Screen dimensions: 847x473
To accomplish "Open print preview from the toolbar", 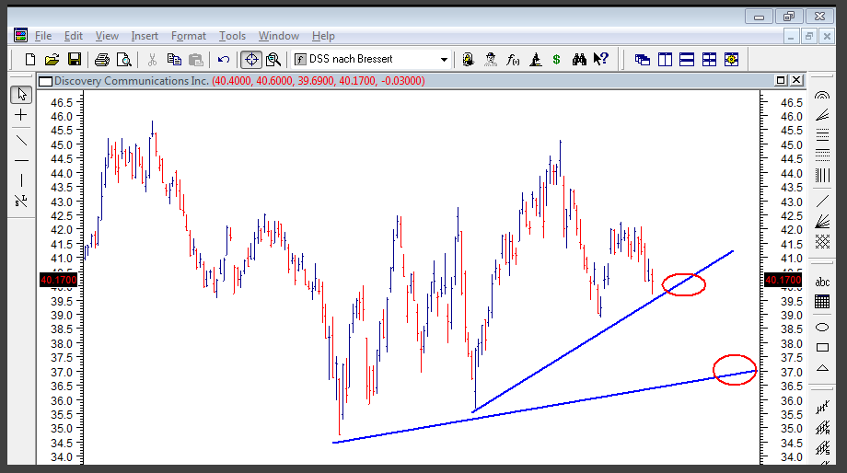I will pyautogui.click(x=124, y=60).
